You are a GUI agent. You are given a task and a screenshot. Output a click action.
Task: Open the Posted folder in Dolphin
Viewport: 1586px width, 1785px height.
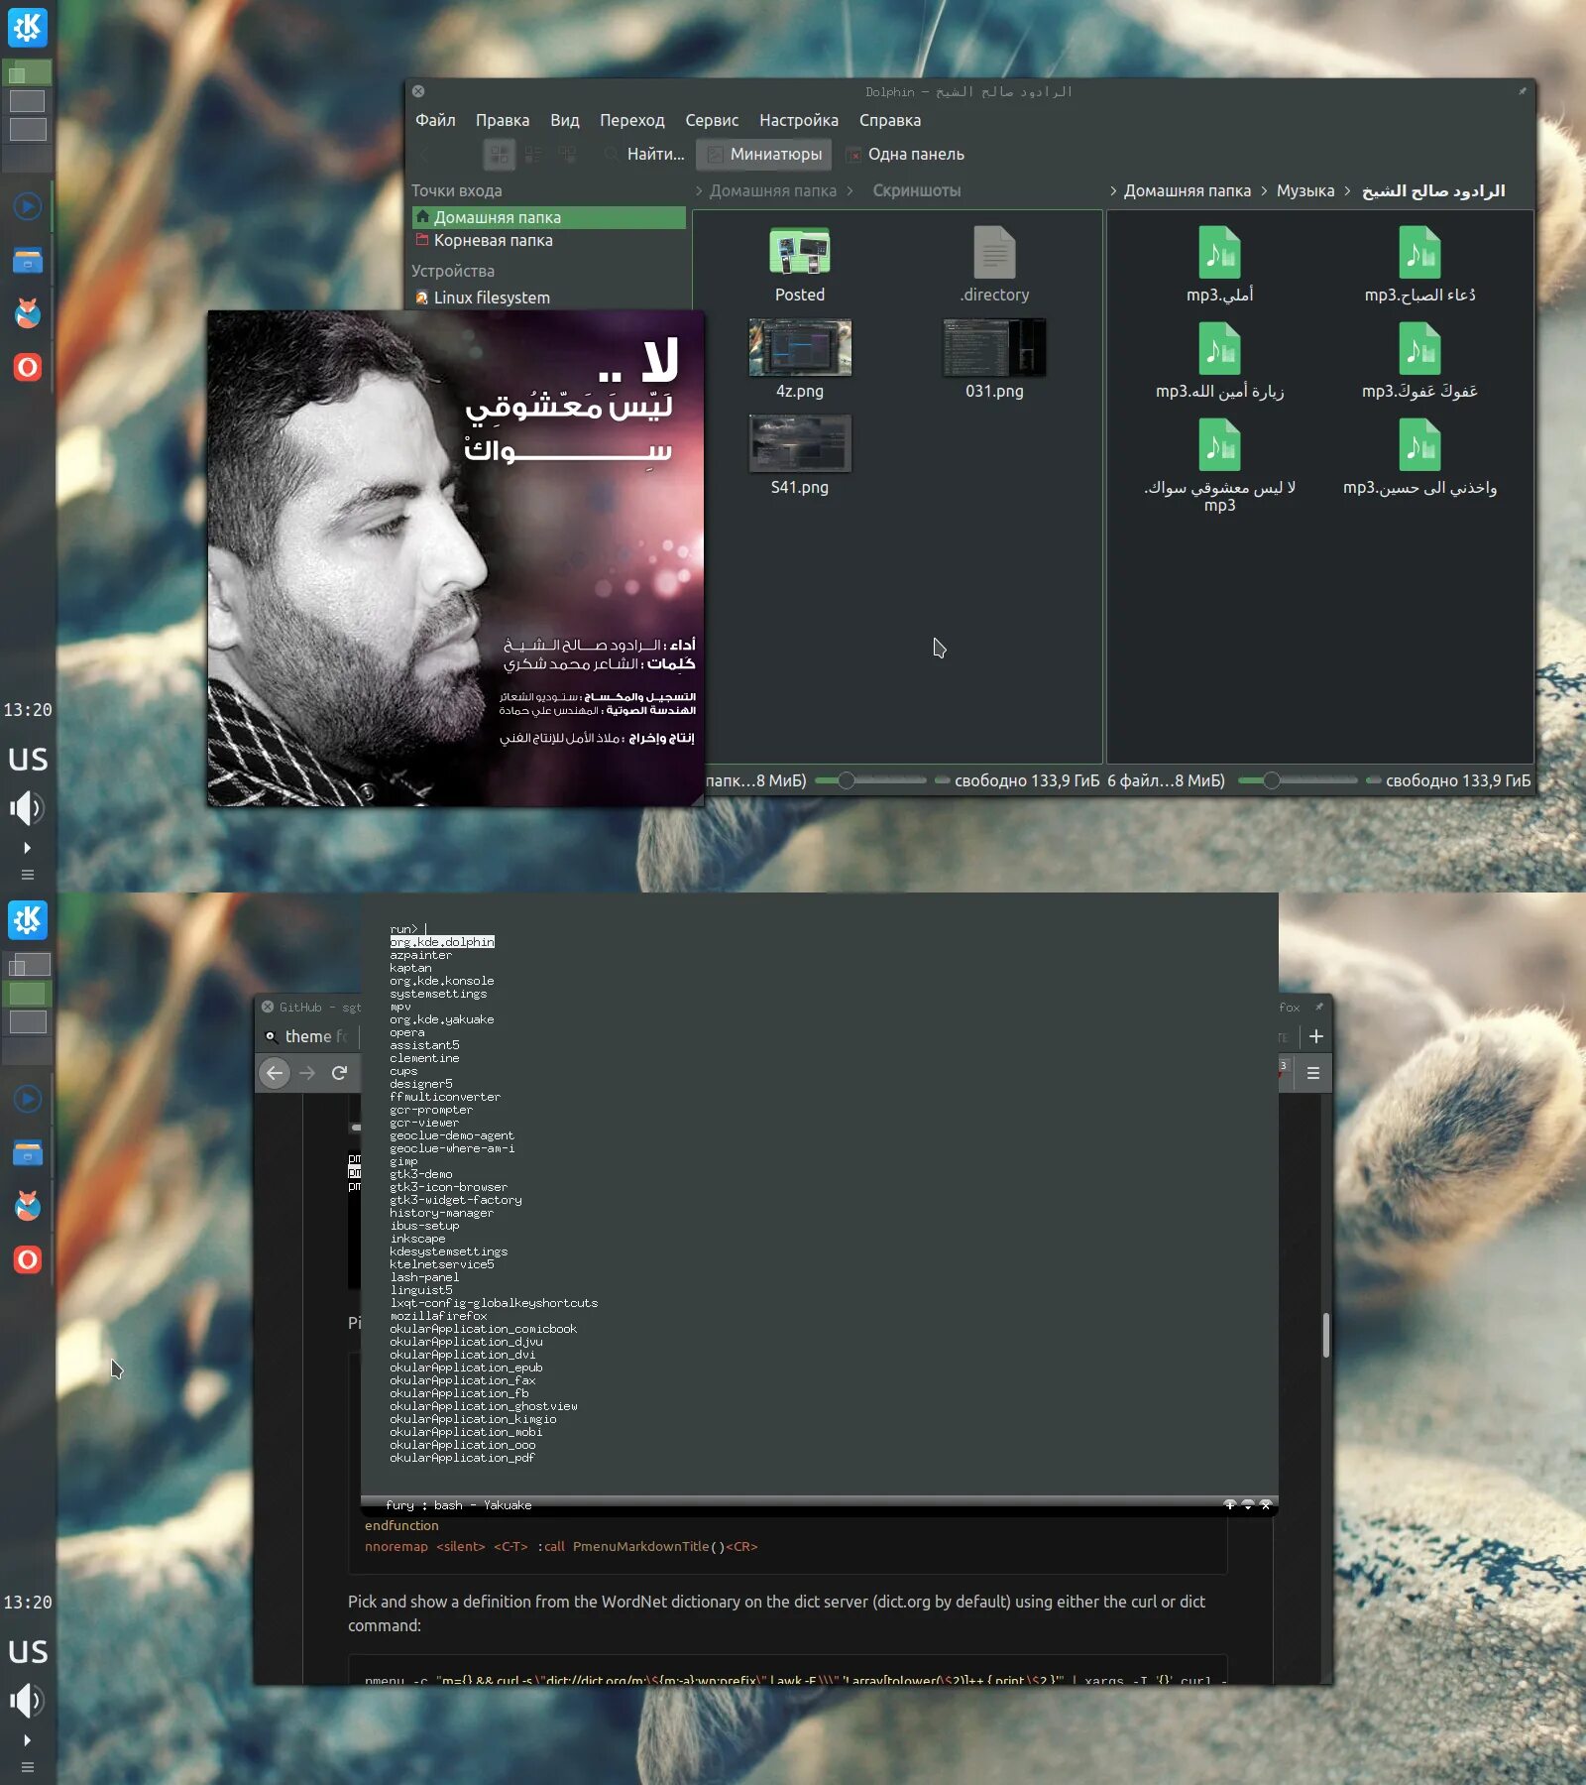799,264
